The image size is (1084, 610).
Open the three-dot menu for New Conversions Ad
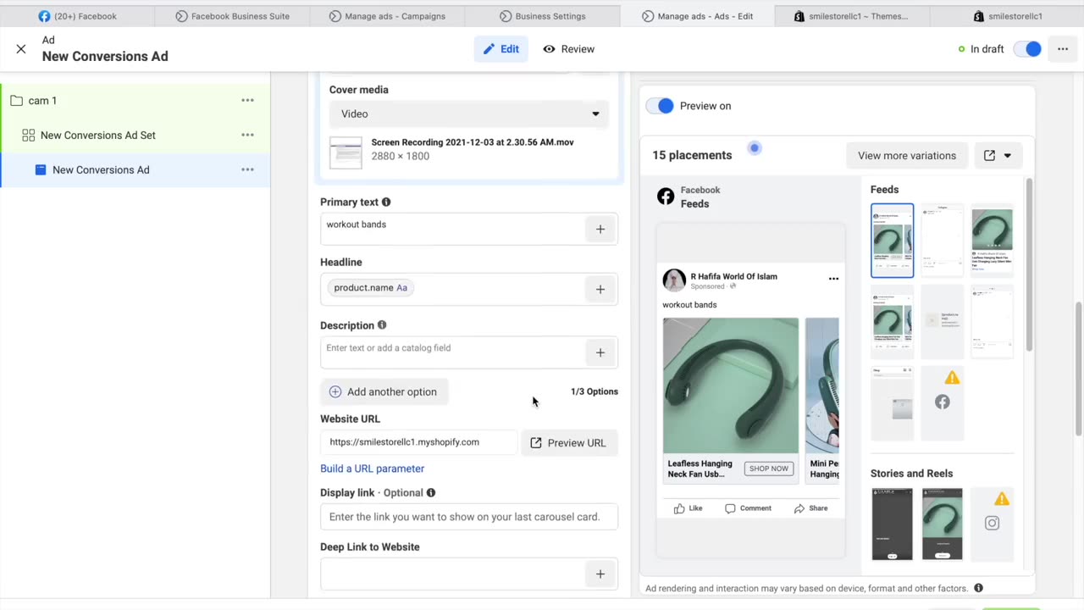pos(247,169)
